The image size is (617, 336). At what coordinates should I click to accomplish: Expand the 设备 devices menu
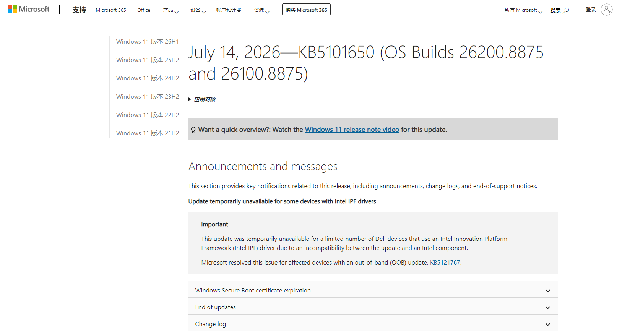(x=198, y=10)
